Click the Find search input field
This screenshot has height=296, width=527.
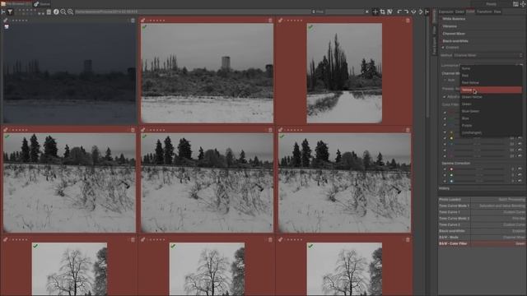coord(344,12)
